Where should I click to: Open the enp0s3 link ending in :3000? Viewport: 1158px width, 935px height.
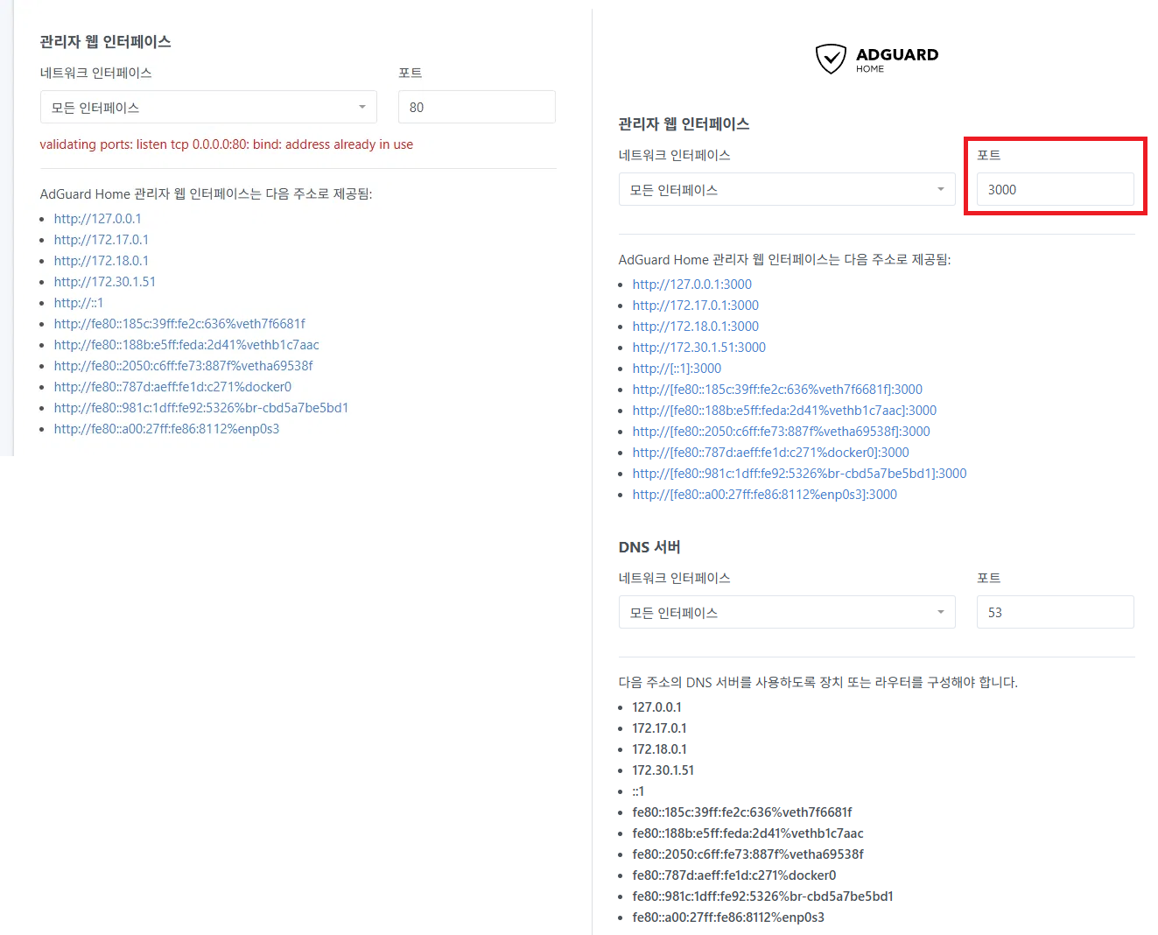[765, 495]
